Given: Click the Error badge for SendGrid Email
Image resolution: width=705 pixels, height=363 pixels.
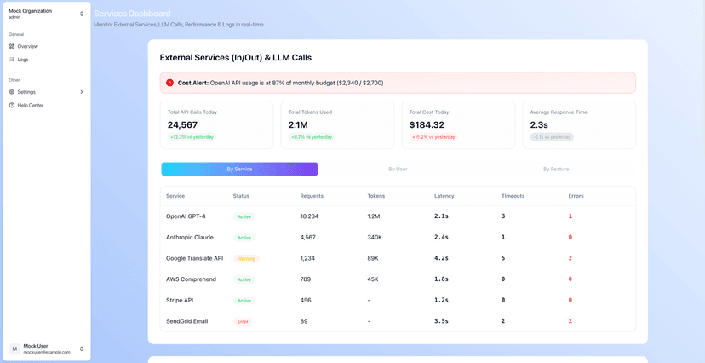Looking at the screenshot, I should coord(244,321).
